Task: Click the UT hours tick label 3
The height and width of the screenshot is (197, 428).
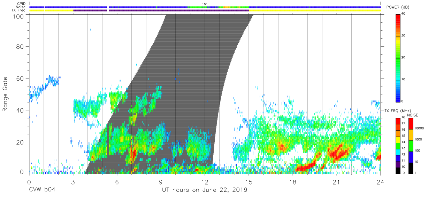Action: coord(73,182)
